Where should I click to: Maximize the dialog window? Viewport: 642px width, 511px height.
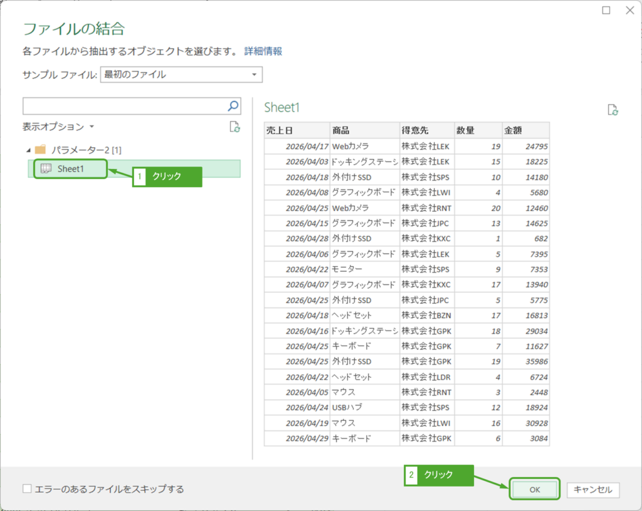pyautogui.click(x=606, y=10)
